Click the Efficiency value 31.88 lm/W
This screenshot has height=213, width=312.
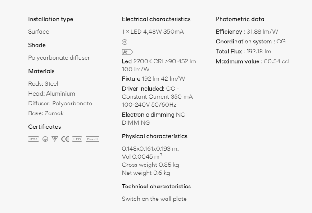262,32
